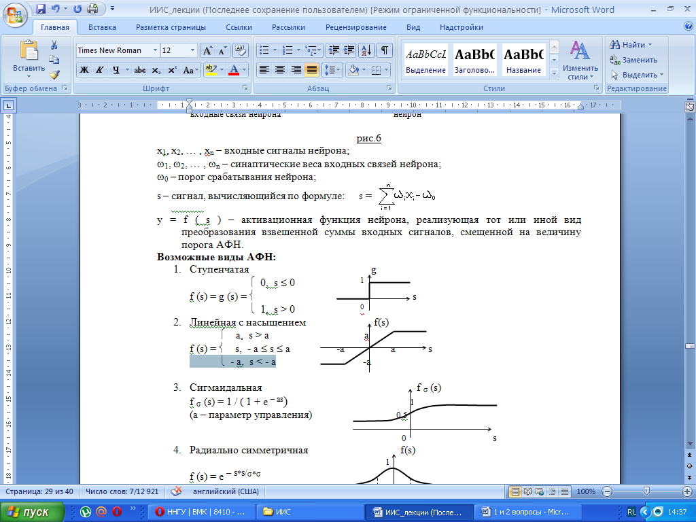Screen dimensions: 696x522
Task: Apply the Заголово... style
Action: 475,60
